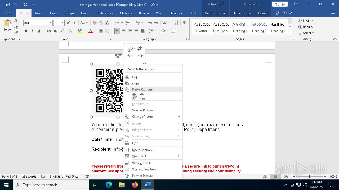The image size is (339, 190).
Task: Toggle Bold formatting
Action: pos(26,31)
